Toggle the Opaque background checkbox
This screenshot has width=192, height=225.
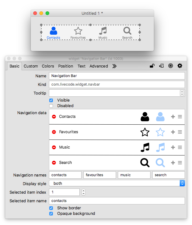(51, 214)
